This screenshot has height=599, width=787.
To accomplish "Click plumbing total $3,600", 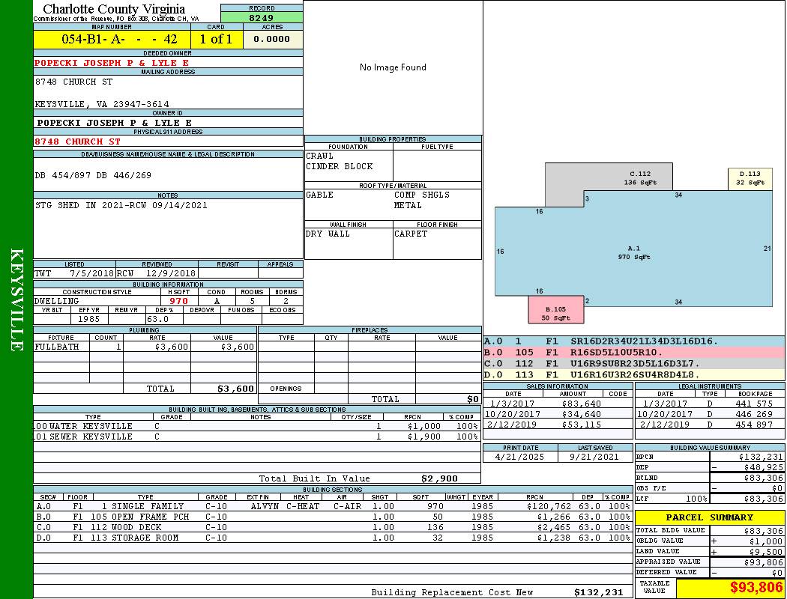I will click(x=236, y=389).
